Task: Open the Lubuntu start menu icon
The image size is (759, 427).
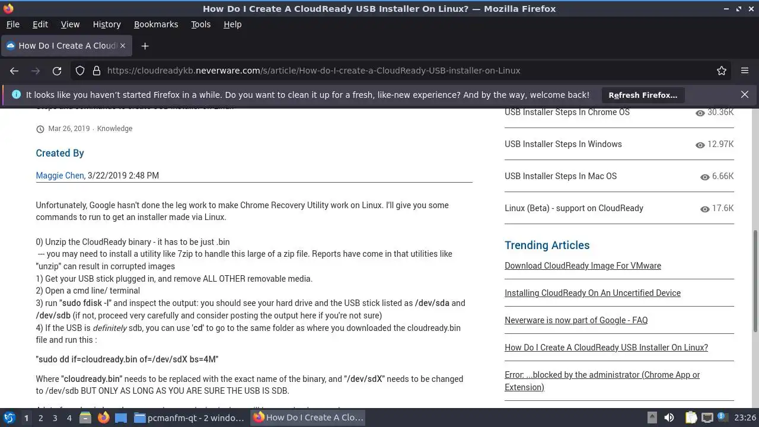Action: 9,418
